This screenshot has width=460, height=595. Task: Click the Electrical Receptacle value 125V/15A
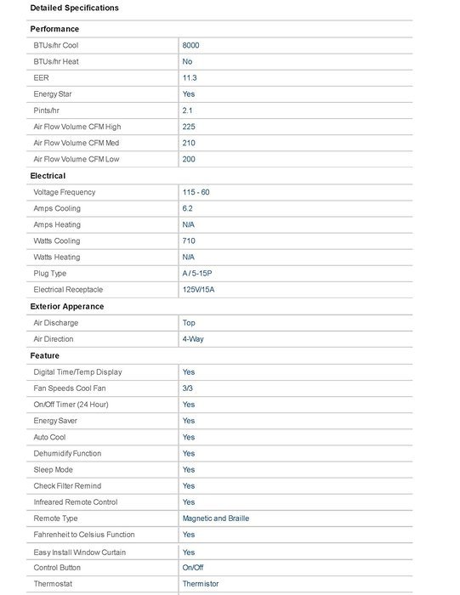click(x=198, y=290)
